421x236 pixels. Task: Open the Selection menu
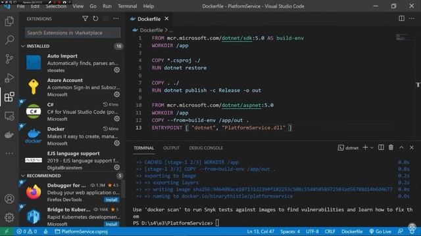pos(56,6)
